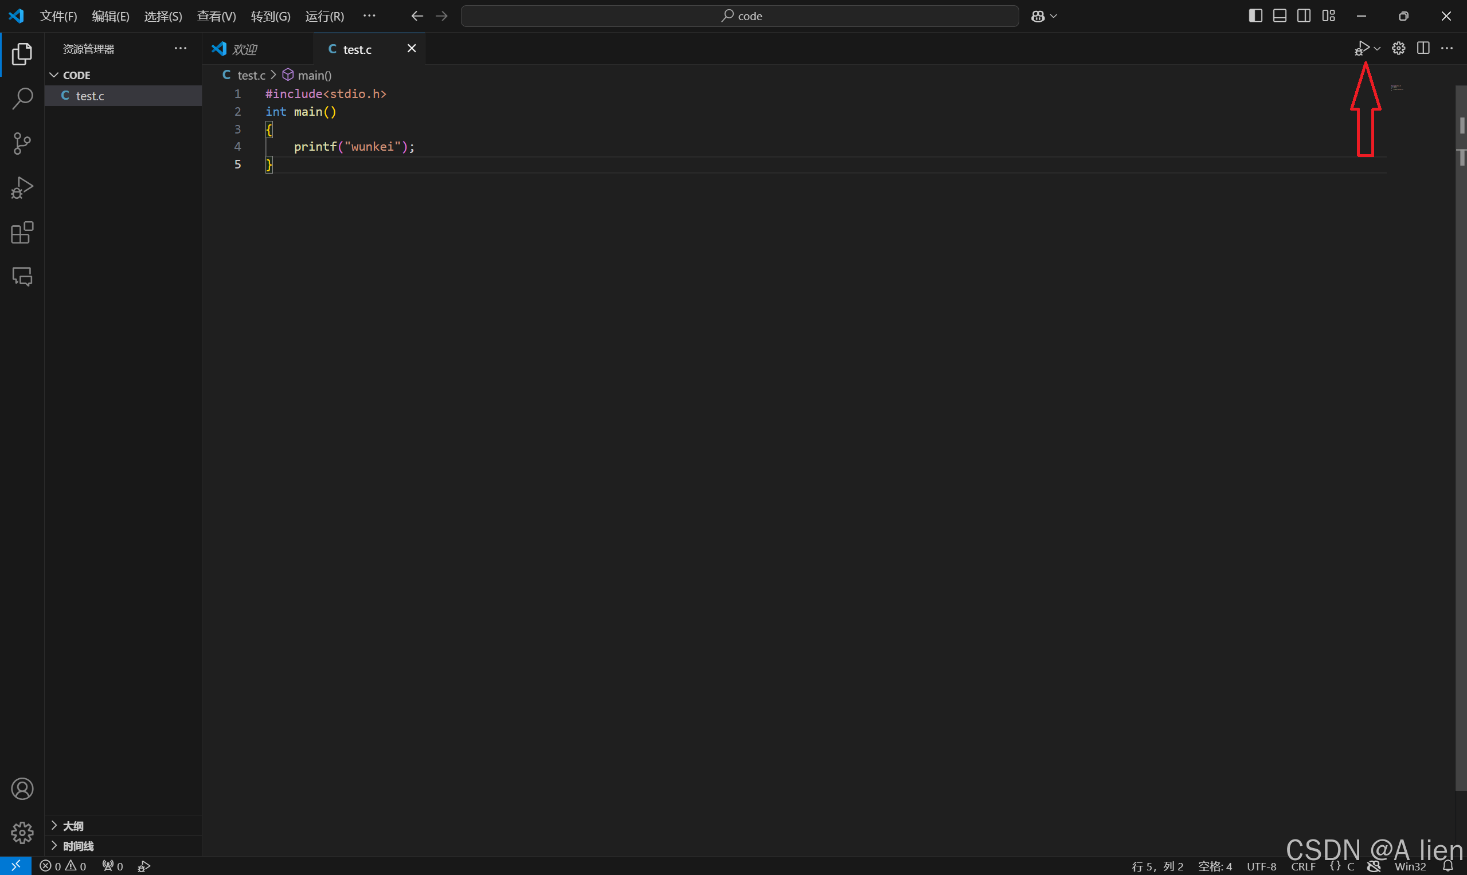Switch to the 欢迎 tab
The height and width of the screenshot is (875, 1467).
[x=244, y=49]
